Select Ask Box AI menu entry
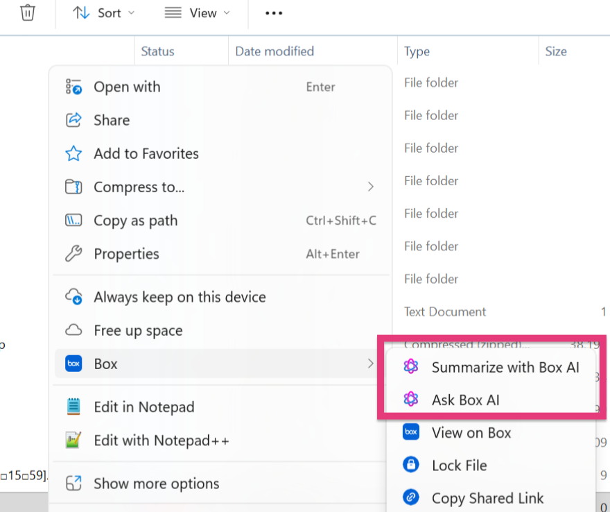Image resolution: width=610 pixels, height=512 pixels. click(x=465, y=400)
